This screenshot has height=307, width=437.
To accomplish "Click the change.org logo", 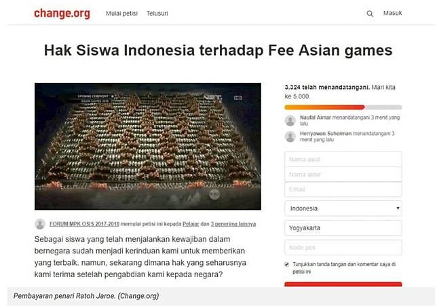I will pos(62,13).
